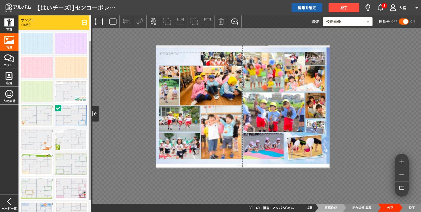
Task: Collapse the side panel with arrow tab
Action: [95, 114]
